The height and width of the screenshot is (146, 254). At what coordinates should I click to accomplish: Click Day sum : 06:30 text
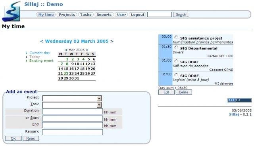(173, 88)
